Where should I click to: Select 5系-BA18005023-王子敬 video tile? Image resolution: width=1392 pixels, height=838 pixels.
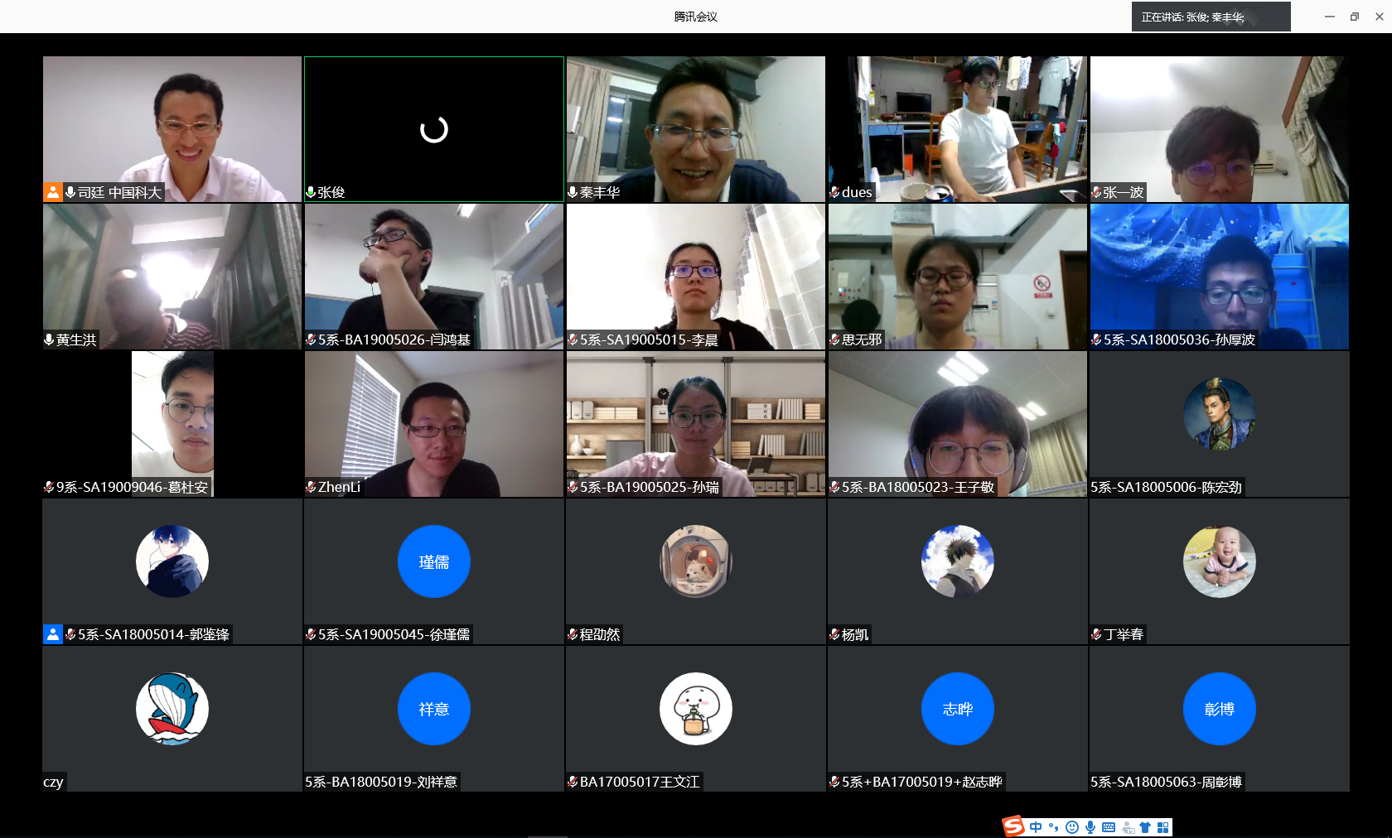pyautogui.click(x=958, y=424)
